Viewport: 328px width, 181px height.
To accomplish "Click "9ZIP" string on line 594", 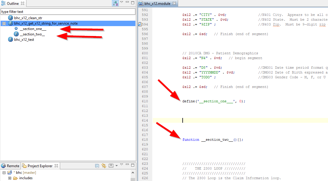I will pos(206,24).
